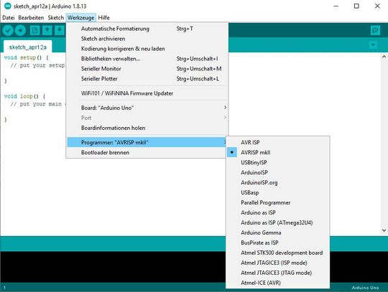Select Kodierung korrigieren & neu laden
Viewport: 388px width, 292px height.
coord(147,49)
